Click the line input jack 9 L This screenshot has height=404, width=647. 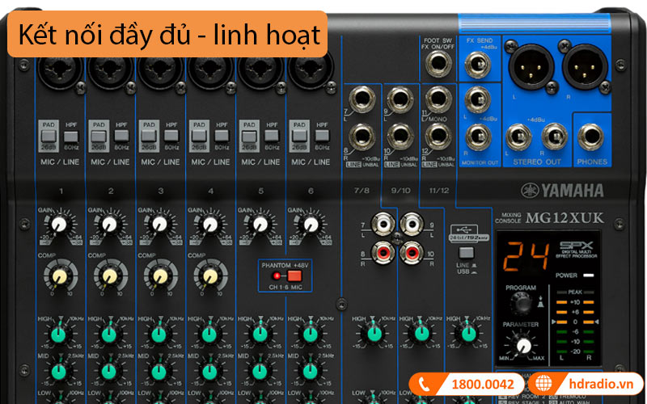(x=400, y=99)
